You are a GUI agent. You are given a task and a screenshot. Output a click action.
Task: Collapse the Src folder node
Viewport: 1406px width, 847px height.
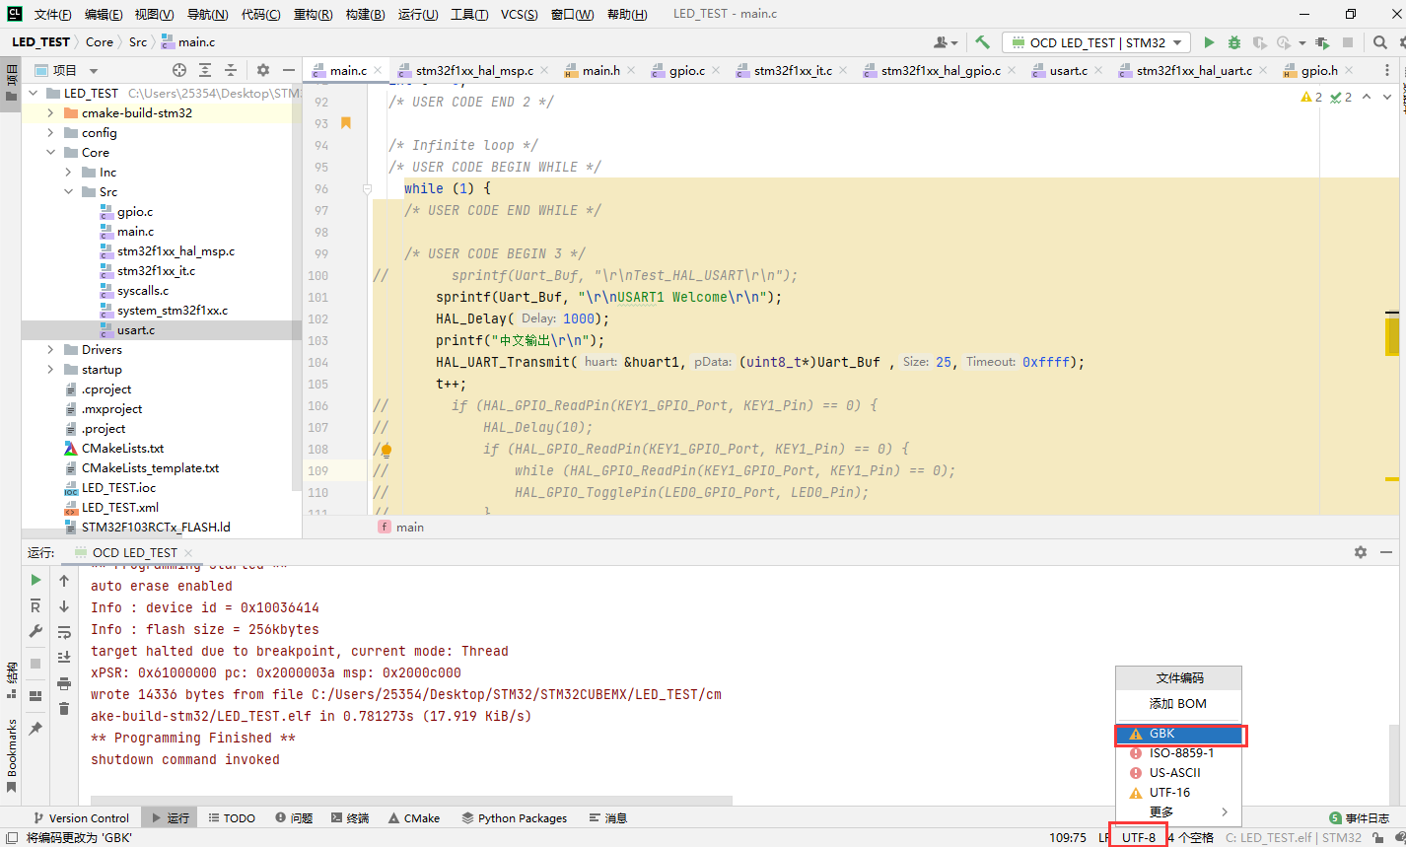(x=68, y=192)
